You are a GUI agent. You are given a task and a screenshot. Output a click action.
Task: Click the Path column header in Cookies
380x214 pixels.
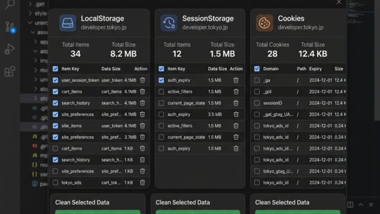pyautogui.click(x=302, y=69)
